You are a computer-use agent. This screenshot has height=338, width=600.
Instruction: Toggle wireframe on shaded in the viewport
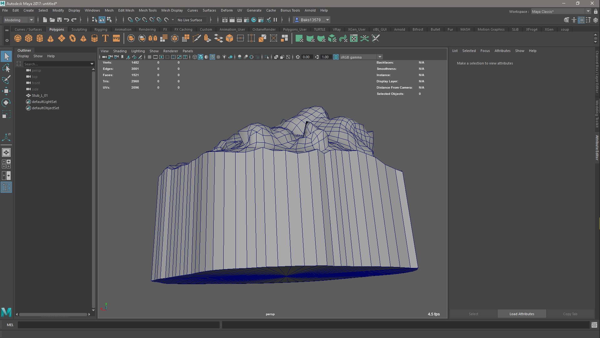pos(212,57)
